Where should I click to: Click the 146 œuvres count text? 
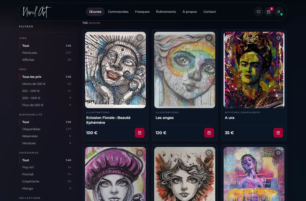coord(91,23)
